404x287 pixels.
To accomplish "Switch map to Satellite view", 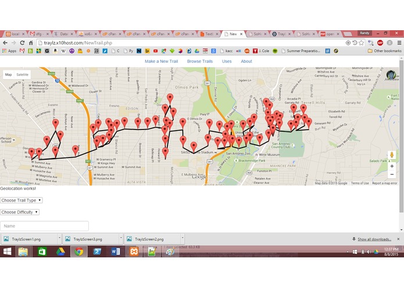I will [23, 74].
